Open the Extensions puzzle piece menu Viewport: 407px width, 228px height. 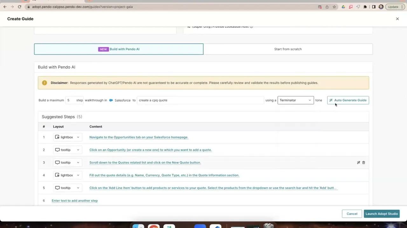(x=365, y=7)
